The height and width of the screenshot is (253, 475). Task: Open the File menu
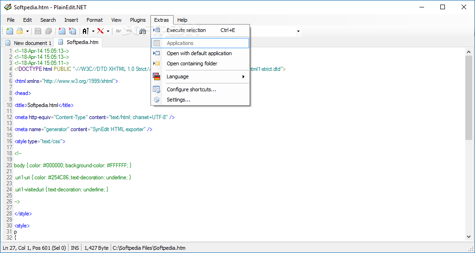(11, 20)
